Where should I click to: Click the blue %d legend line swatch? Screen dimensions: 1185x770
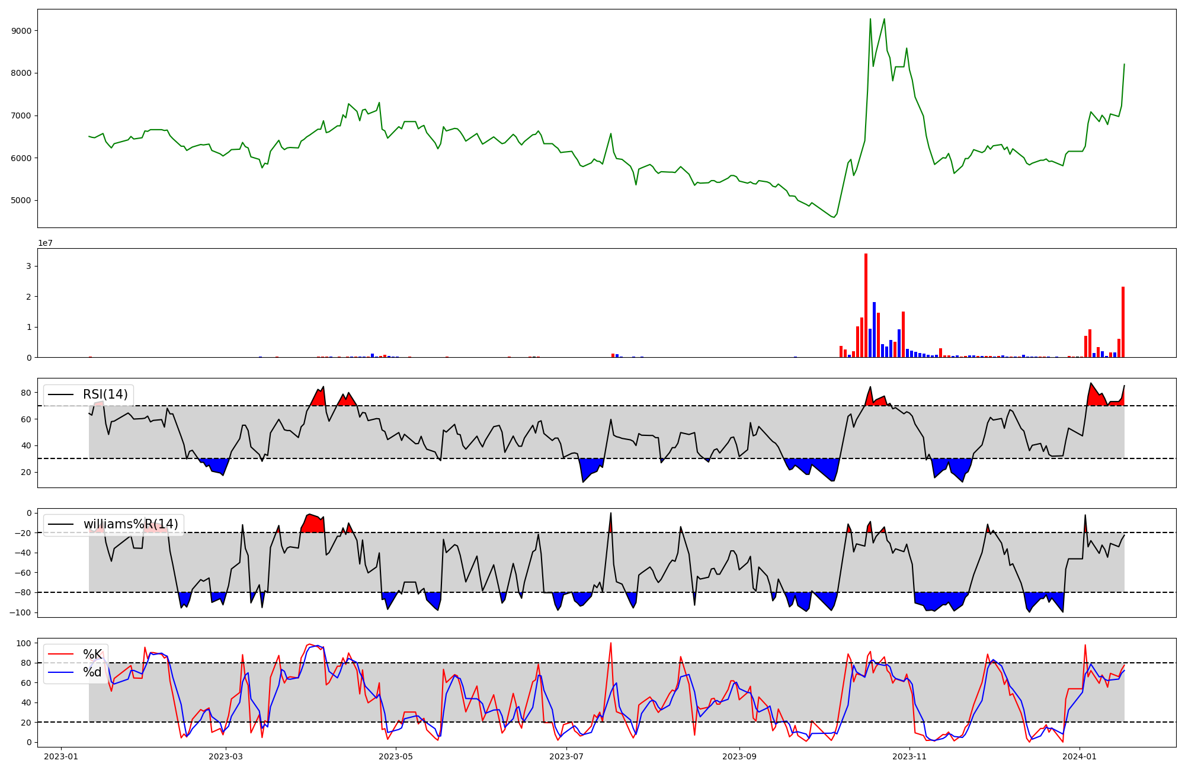[60, 672]
